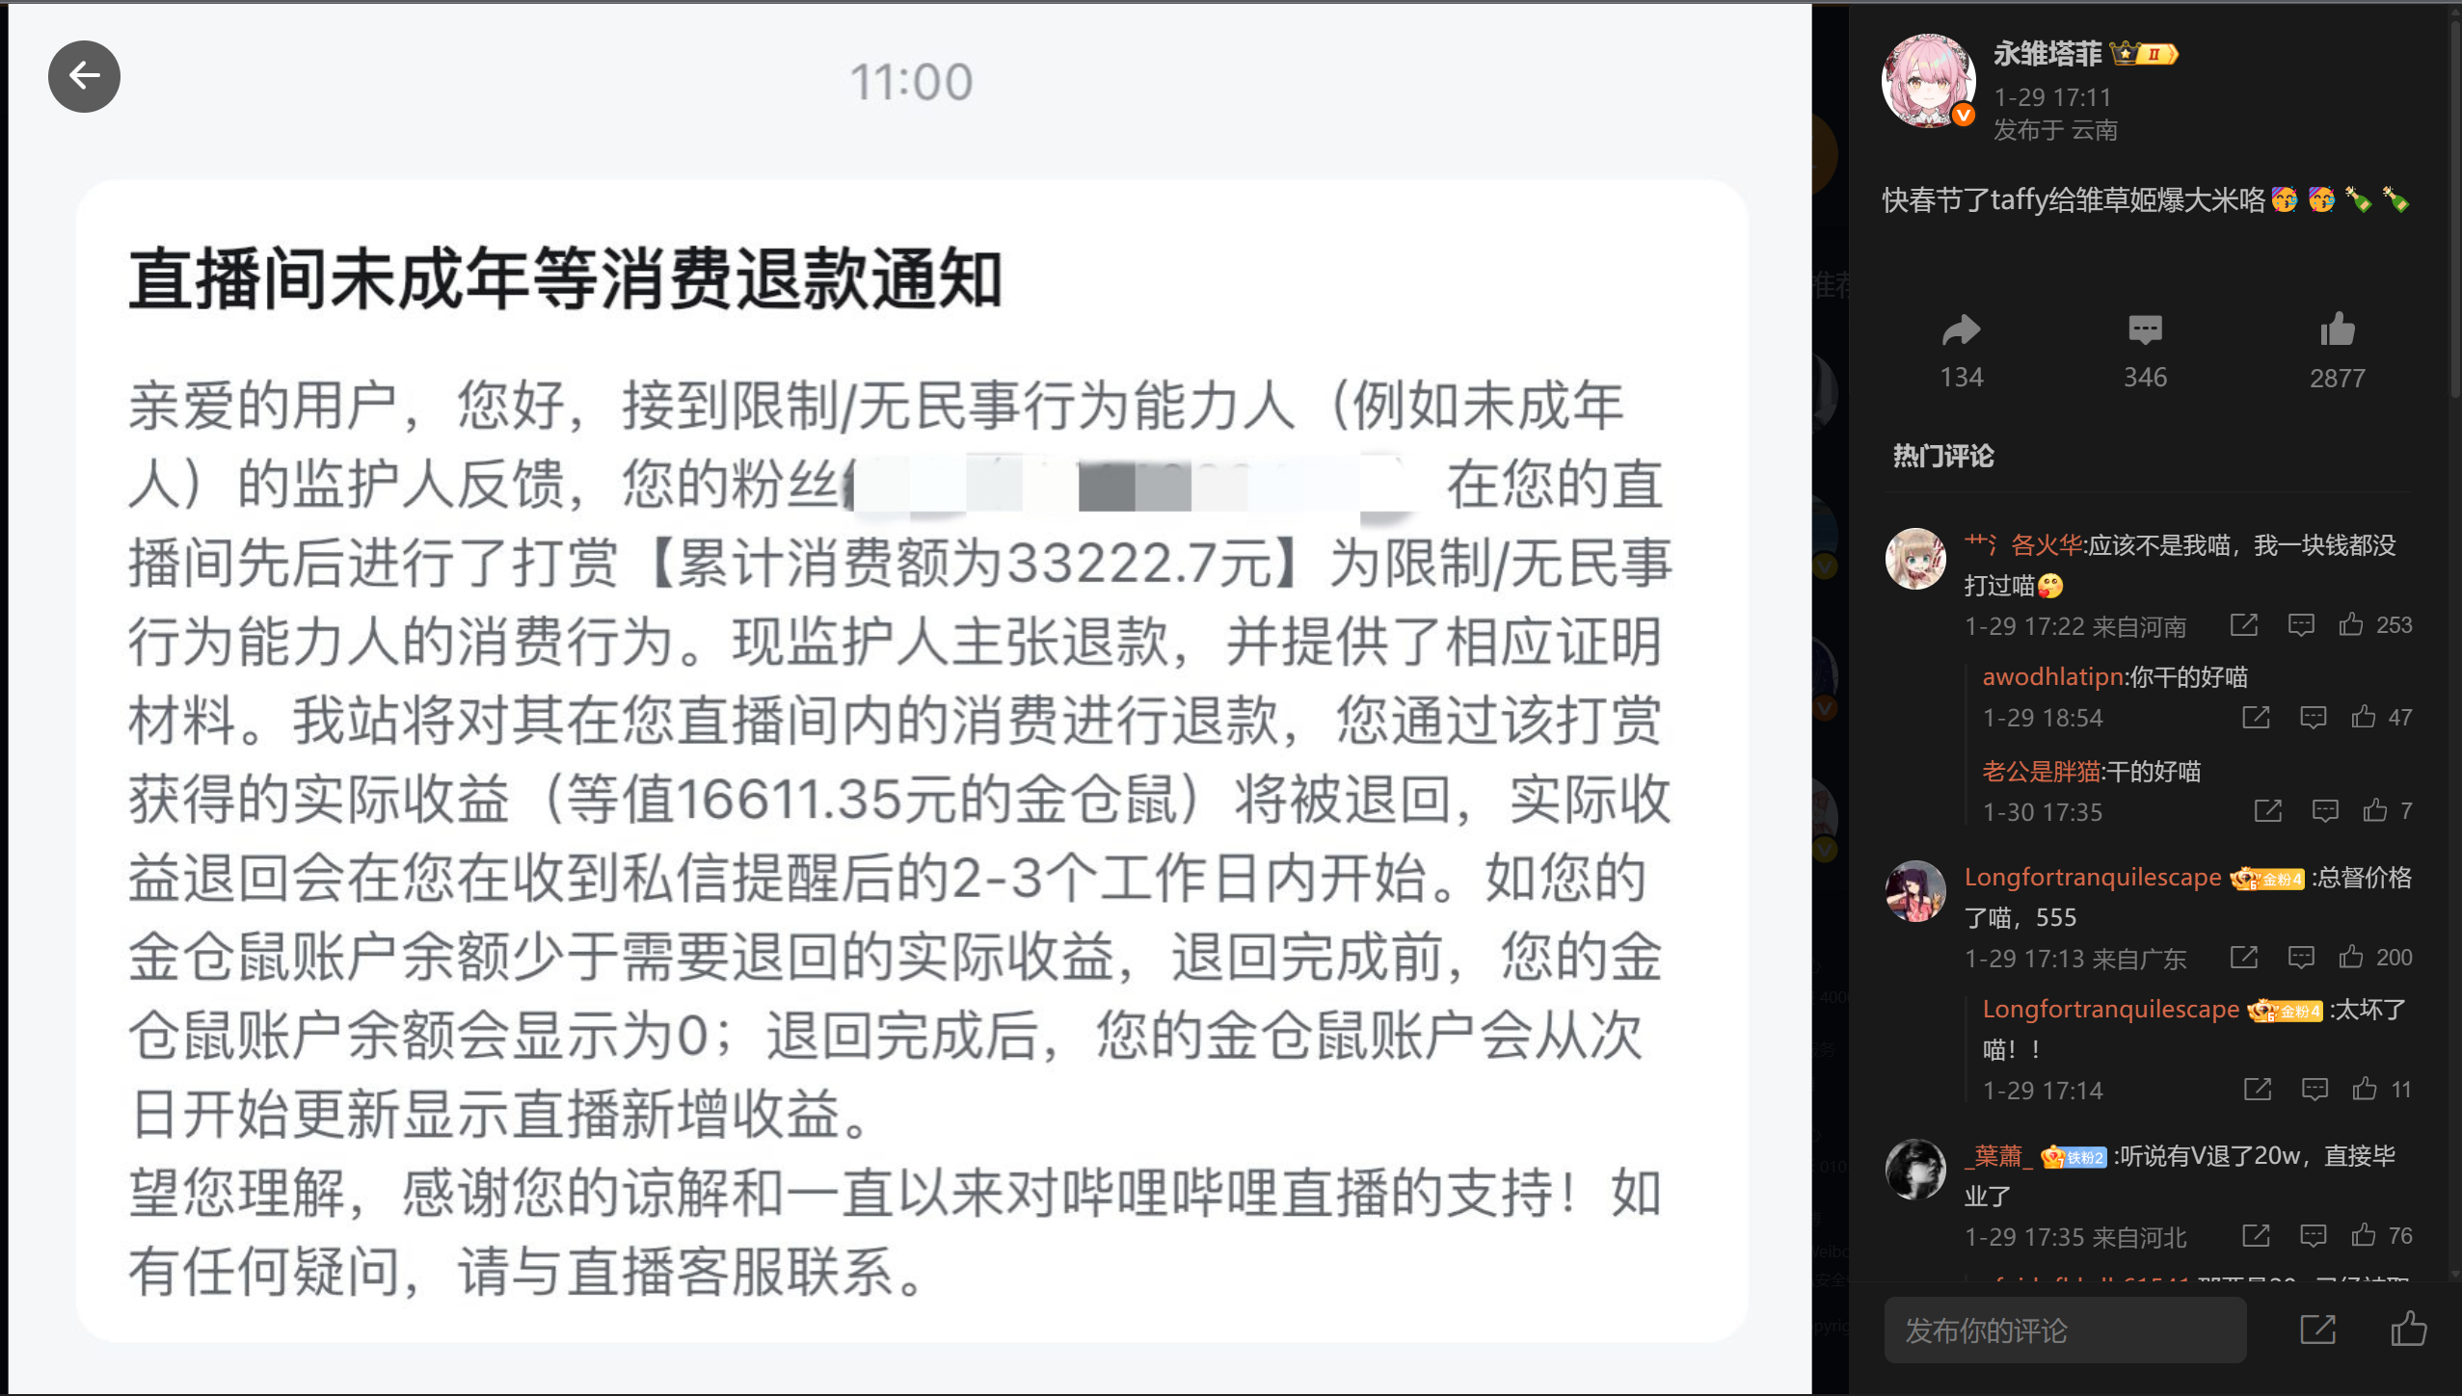The width and height of the screenshot is (2462, 1396).
Task: Reply to 各火华's comment via the comment icon
Action: (x=2300, y=626)
